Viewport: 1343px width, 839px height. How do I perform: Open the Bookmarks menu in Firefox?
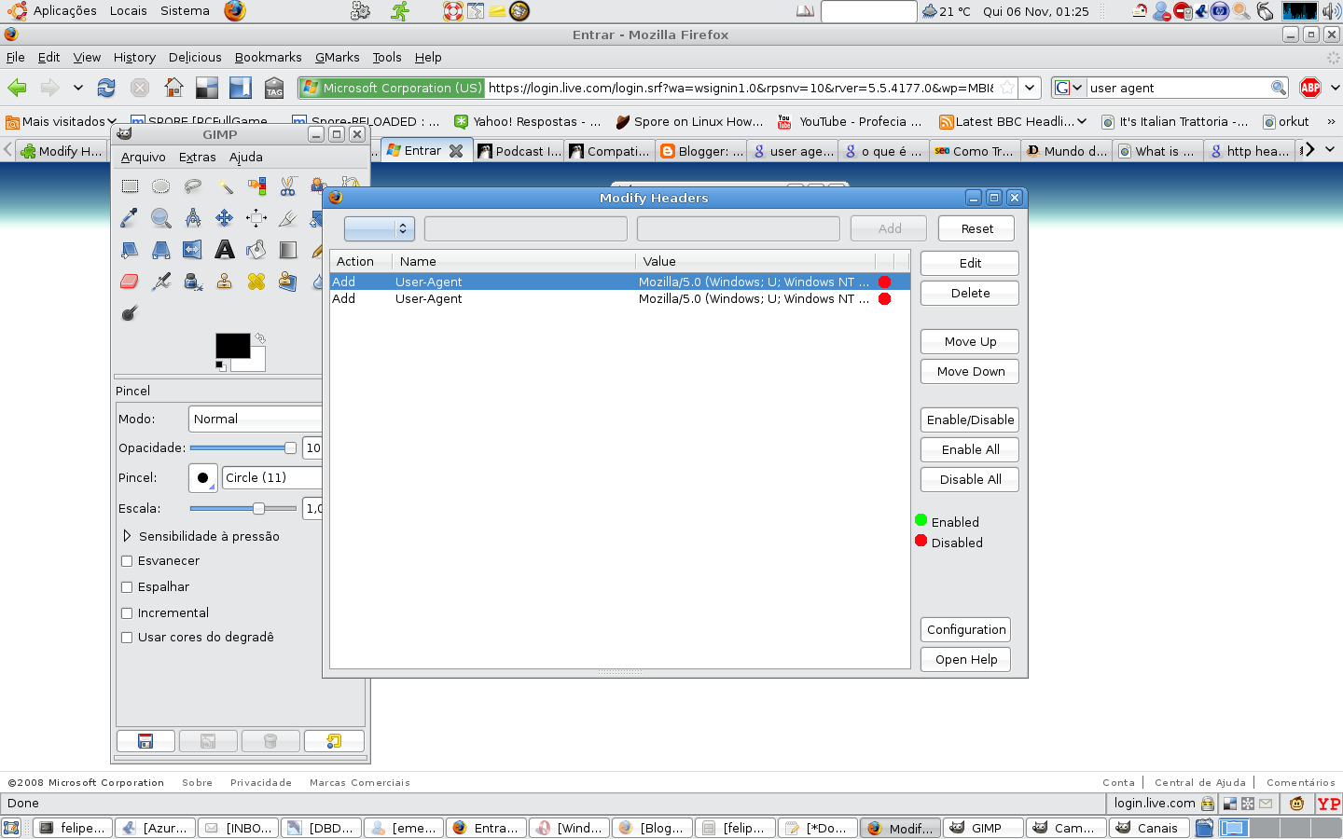[x=268, y=57]
